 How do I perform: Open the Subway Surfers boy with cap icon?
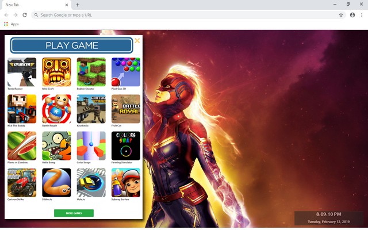[x=126, y=183]
